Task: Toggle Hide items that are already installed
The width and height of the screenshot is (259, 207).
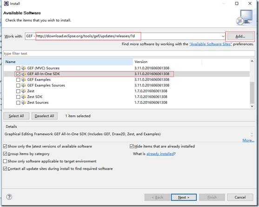Action: pyautogui.click(x=132, y=146)
